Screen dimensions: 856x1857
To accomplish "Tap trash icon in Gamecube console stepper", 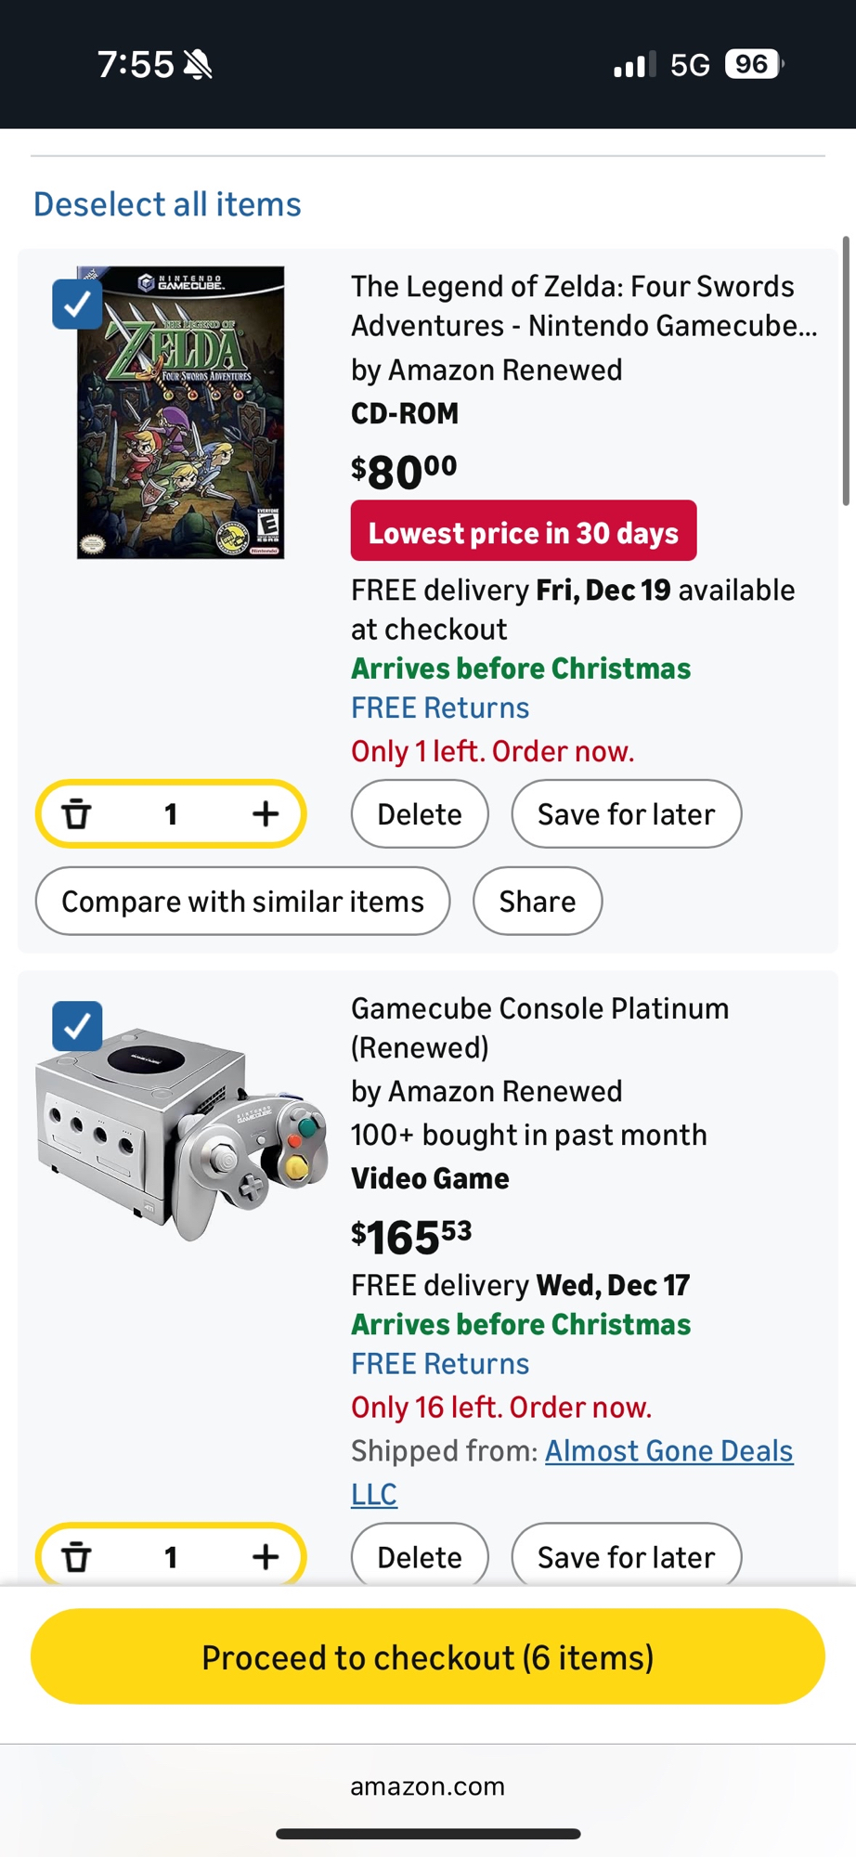I will (77, 1556).
